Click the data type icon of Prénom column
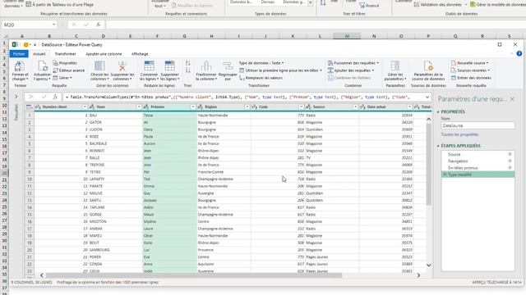This screenshot has width=526, height=295. 146,107
